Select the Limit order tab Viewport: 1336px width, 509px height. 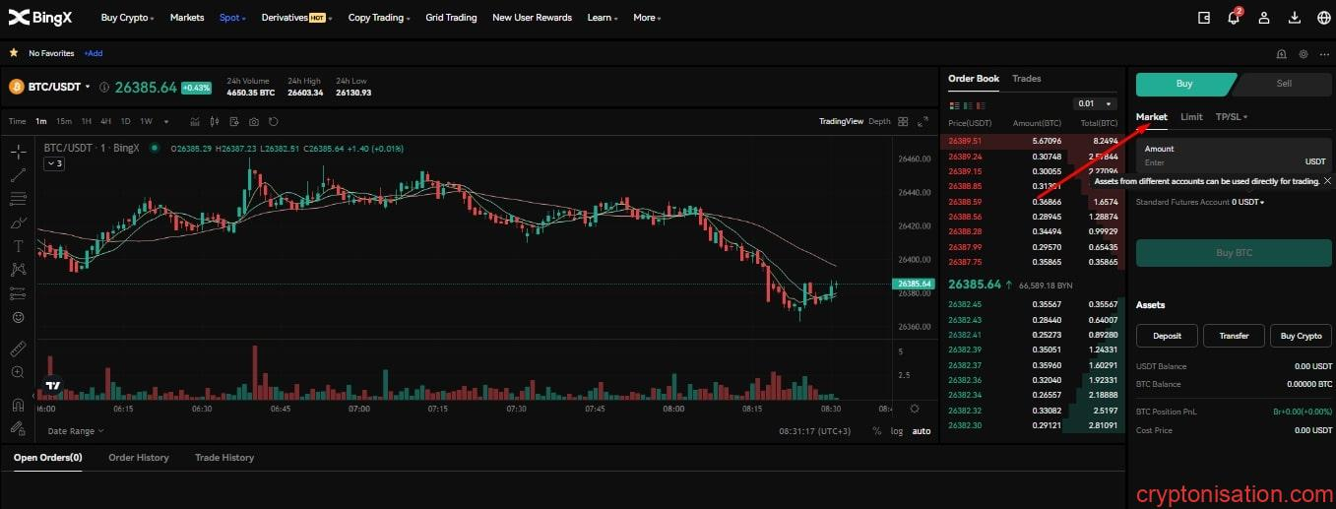(x=1191, y=117)
